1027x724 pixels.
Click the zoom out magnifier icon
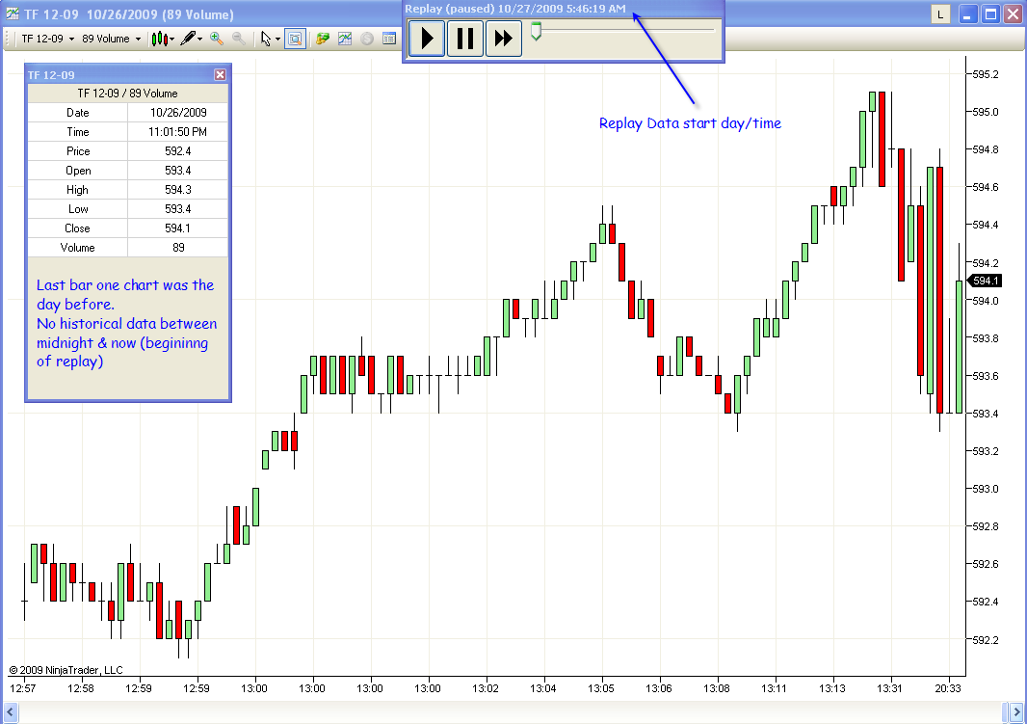click(239, 39)
